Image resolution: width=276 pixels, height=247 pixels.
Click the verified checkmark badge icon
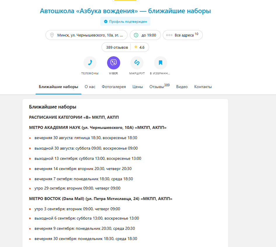[106, 22]
